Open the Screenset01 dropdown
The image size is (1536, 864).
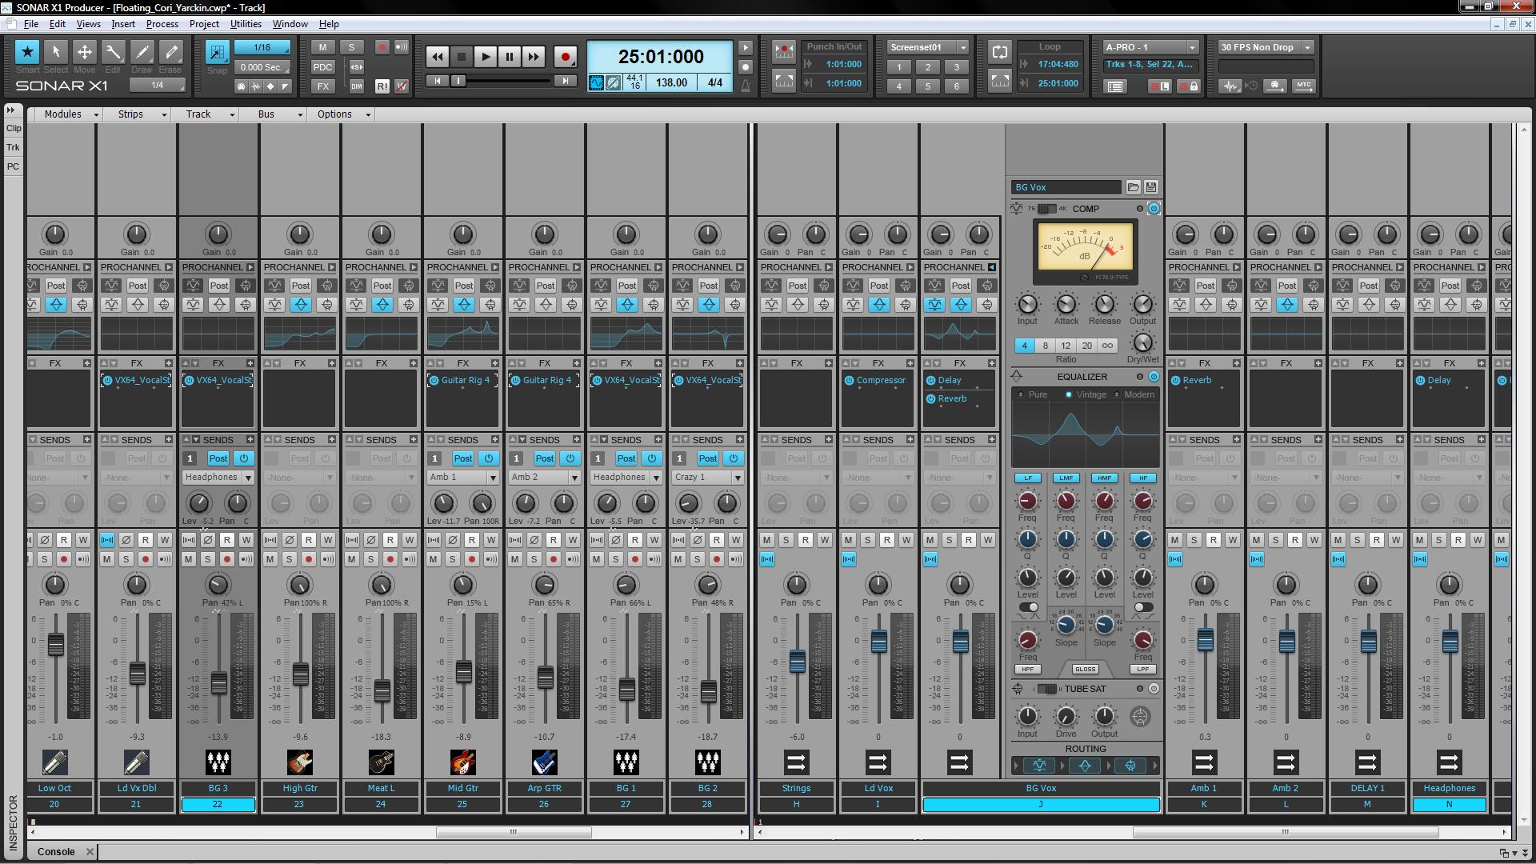(x=963, y=47)
